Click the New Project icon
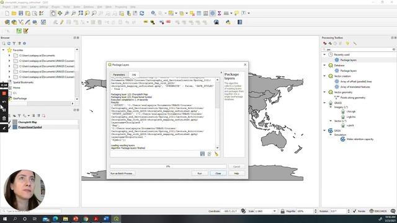397x223 pixels. pyautogui.click(x=7, y=13)
